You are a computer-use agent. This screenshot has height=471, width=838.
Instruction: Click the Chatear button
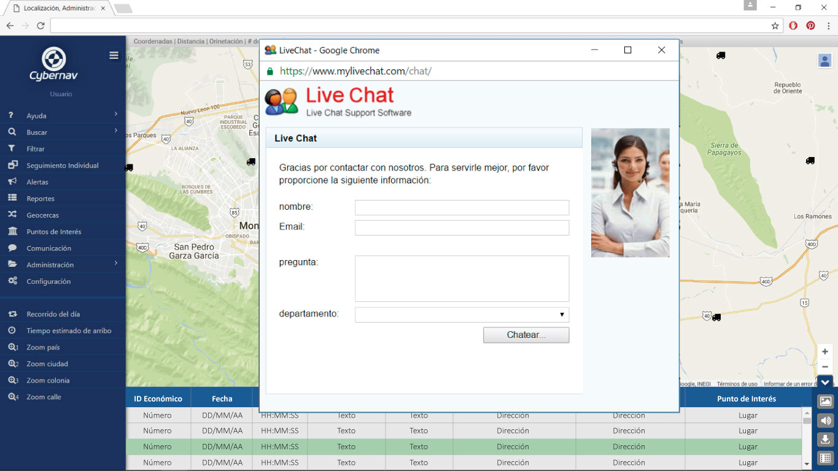pyautogui.click(x=526, y=335)
